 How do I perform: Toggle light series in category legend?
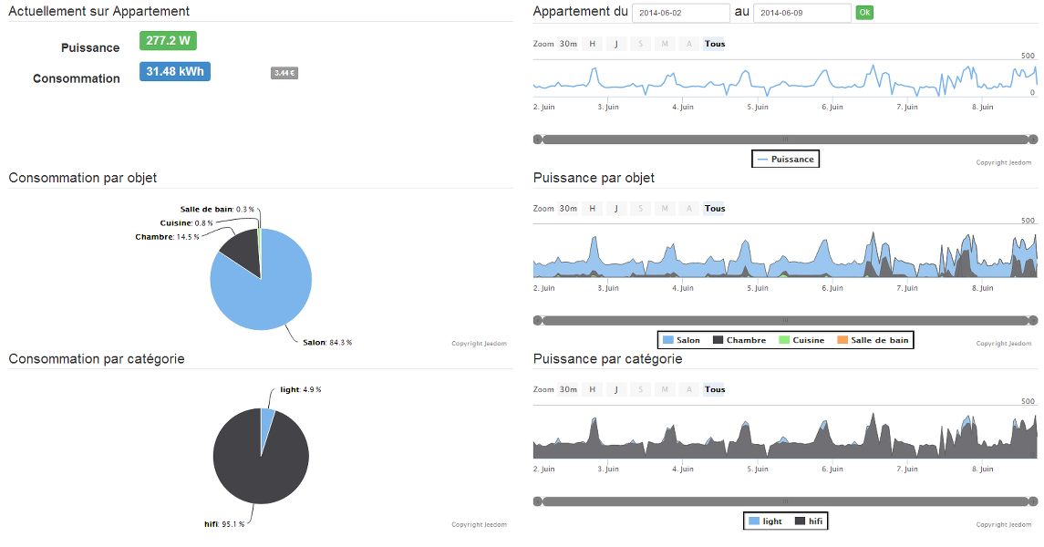pyautogui.click(x=765, y=521)
